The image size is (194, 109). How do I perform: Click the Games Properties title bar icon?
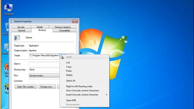tap(12, 21)
